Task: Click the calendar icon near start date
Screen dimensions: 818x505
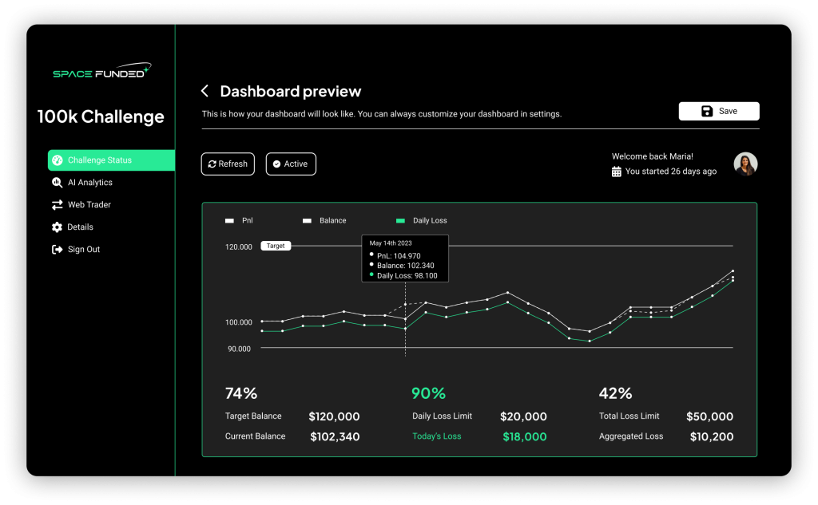Action: coord(617,172)
